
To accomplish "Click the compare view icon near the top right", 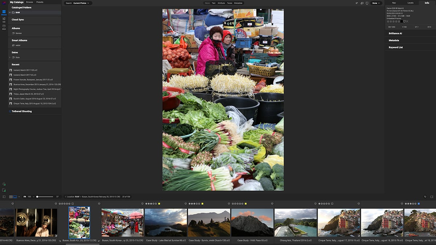I will click(362, 3).
